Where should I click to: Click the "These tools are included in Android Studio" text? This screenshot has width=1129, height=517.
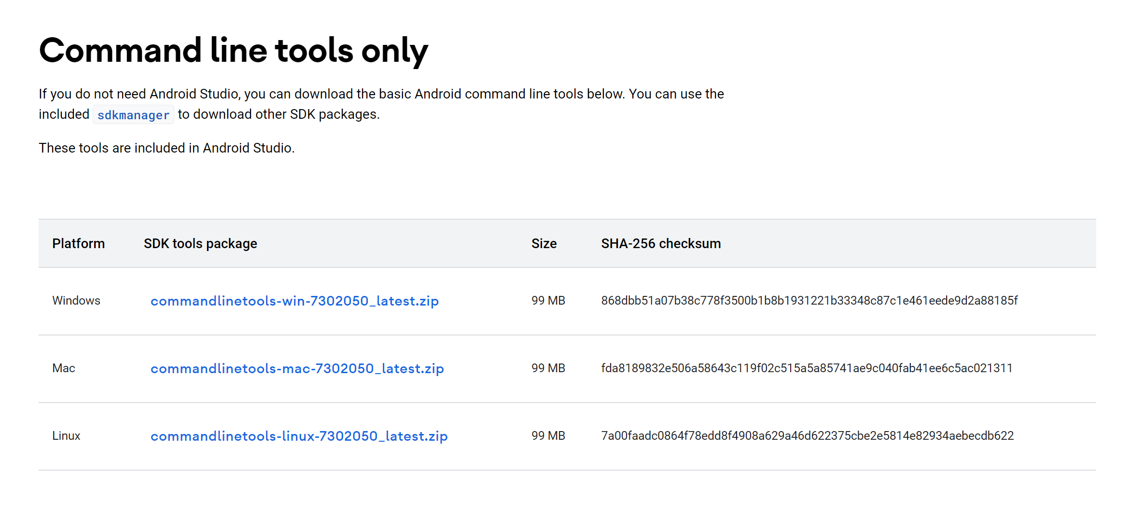point(167,148)
